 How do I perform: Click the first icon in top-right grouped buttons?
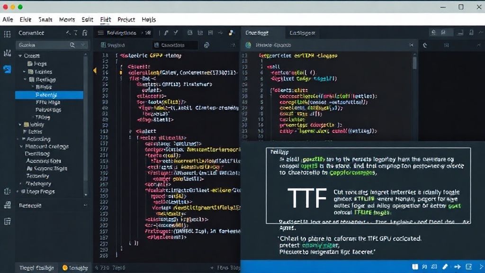(x=434, y=33)
